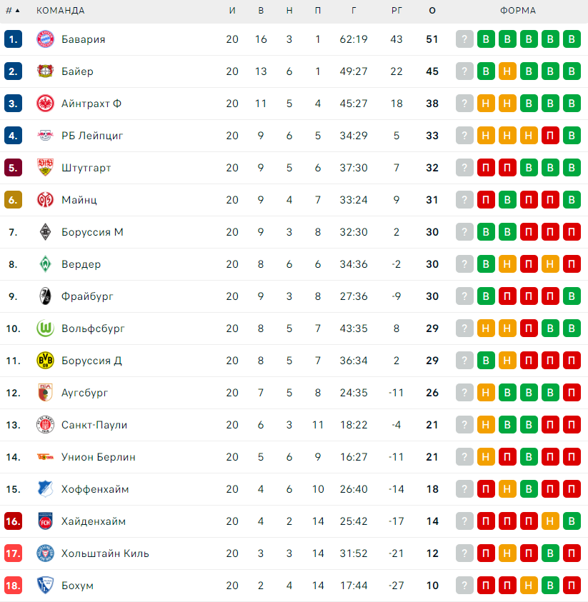The height and width of the screenshot is (602, 588).
Task: Click the position 1 rank badge
Action: 13,39
